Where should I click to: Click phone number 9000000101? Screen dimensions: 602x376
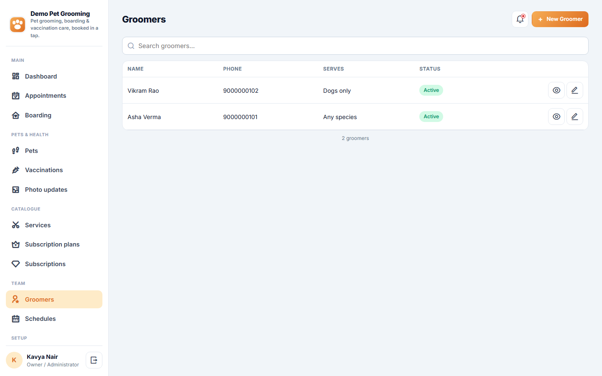tap(240, 117)
